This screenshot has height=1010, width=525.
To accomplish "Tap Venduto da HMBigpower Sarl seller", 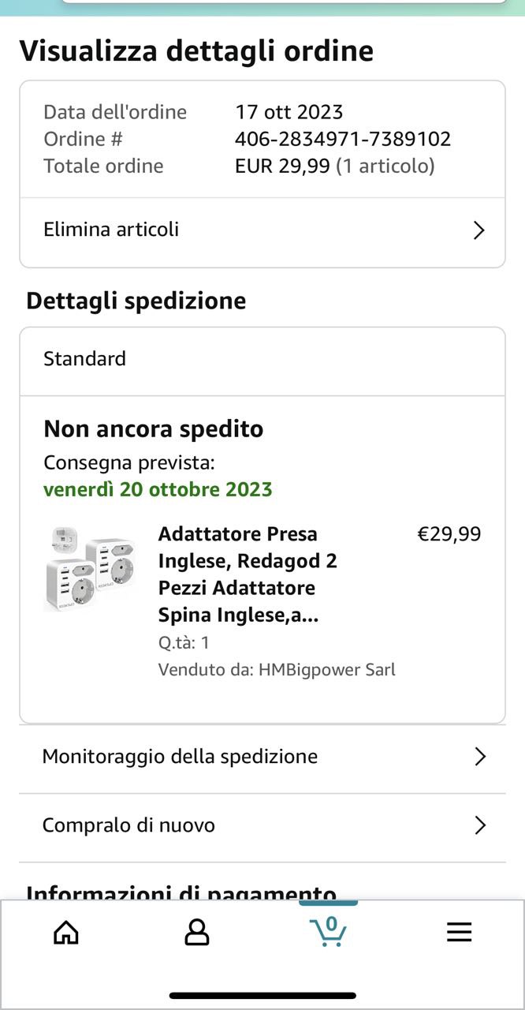I will 277,670.
